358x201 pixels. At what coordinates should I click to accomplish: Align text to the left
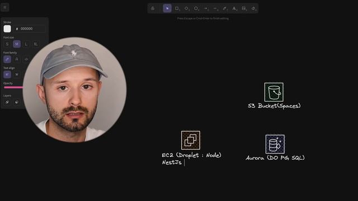click(x=7, y=74)
